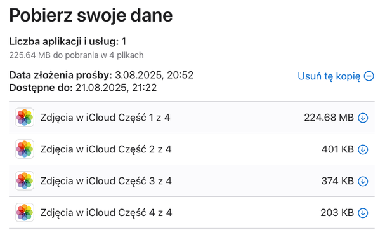Click the 'Dostępne do' expiry date line

pos(82,88)
